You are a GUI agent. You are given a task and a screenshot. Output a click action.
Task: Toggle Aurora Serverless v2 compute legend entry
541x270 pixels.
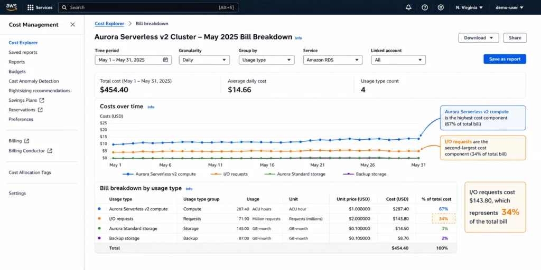pos(159,174)
